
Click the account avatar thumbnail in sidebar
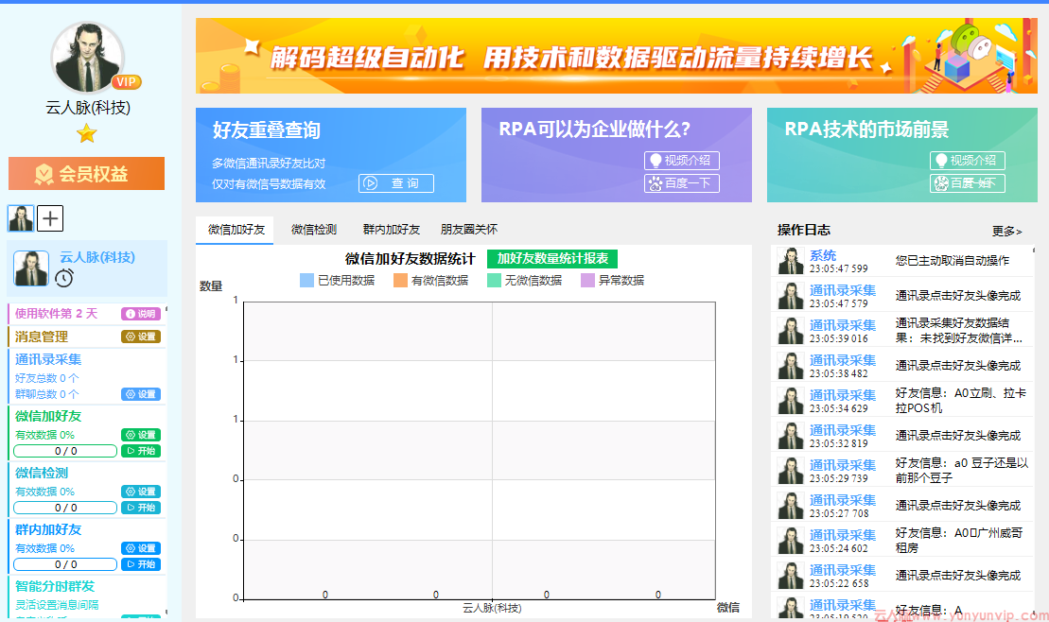click(21, 218)
